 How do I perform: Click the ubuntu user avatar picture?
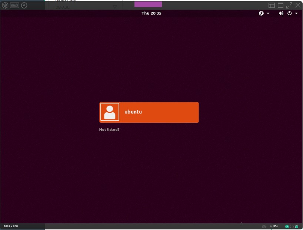click(x=110, y=112)
